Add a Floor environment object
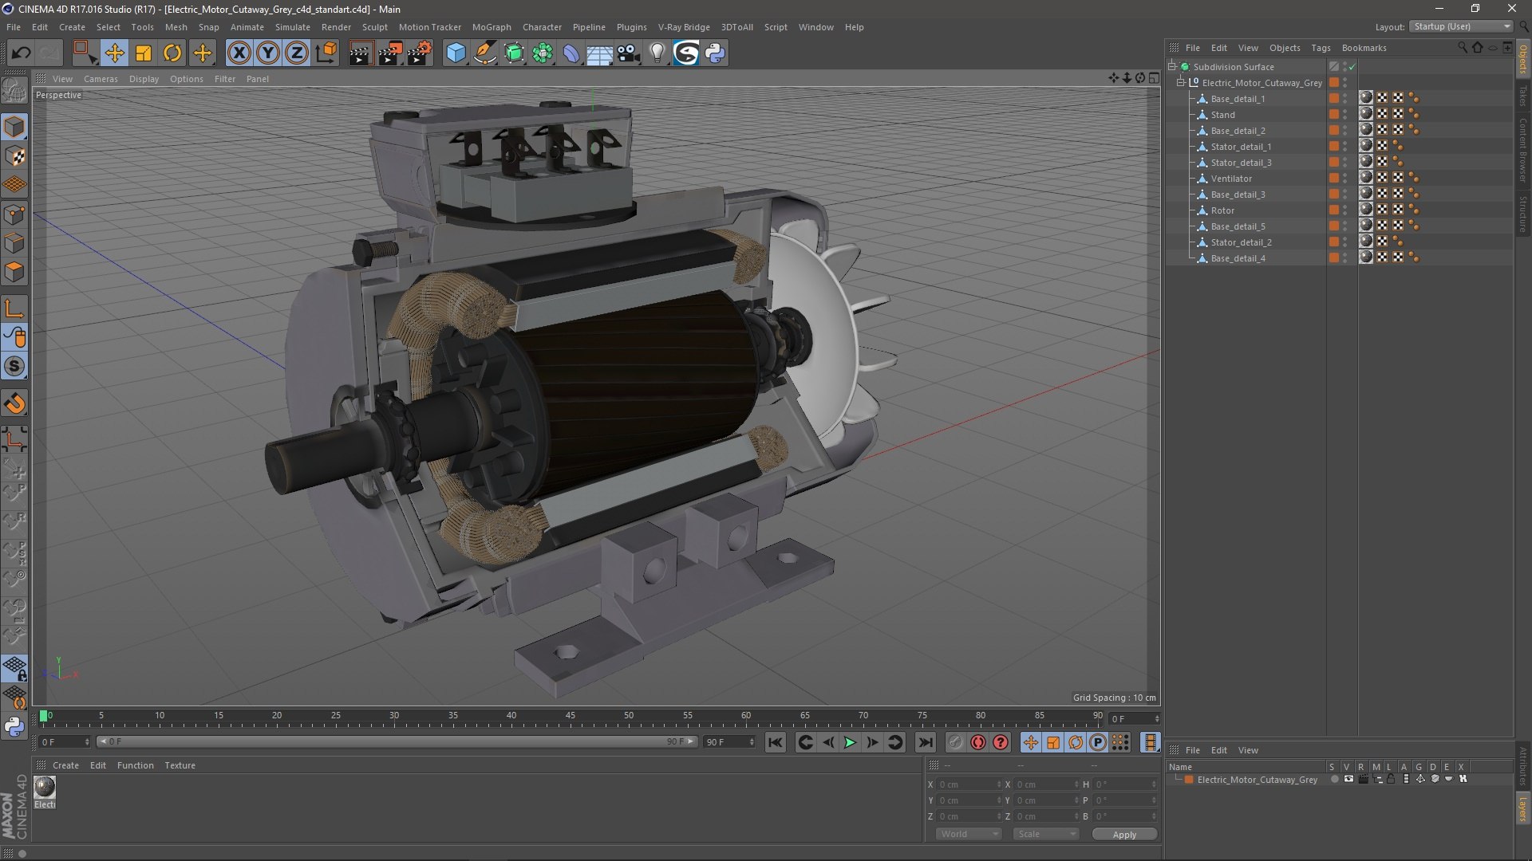This screenshot has height=861, width=1532. [x=600, y=54]
